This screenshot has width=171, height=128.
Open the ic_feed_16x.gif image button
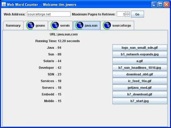click(140, 81)
